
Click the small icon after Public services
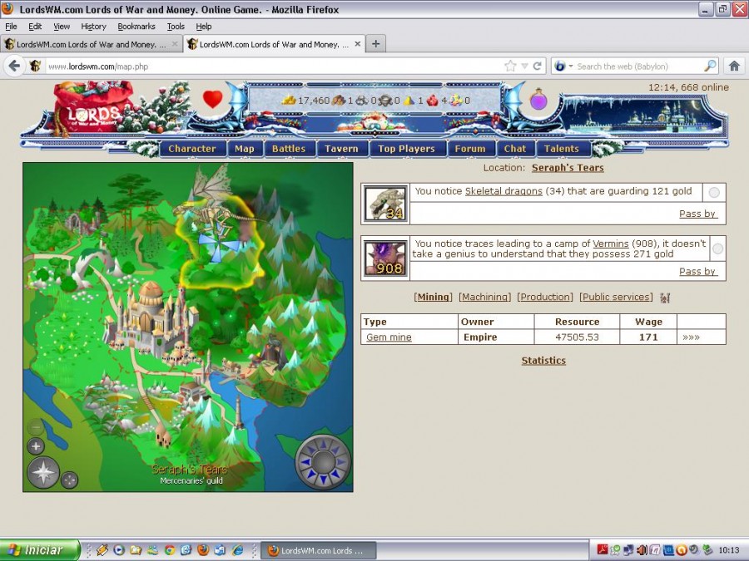(x=665, y=298)
